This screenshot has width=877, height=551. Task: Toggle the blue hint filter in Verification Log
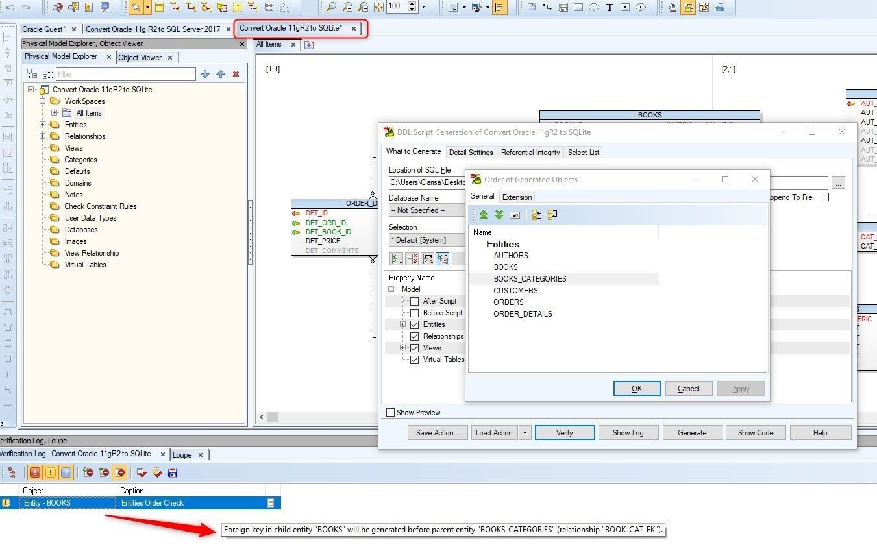pos(66,472)
